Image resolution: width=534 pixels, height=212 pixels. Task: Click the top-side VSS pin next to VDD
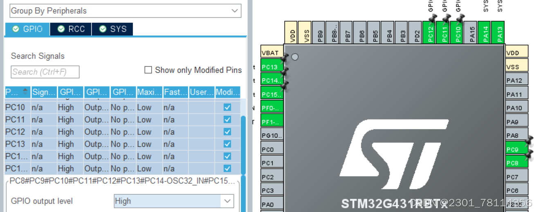(306, 32)
